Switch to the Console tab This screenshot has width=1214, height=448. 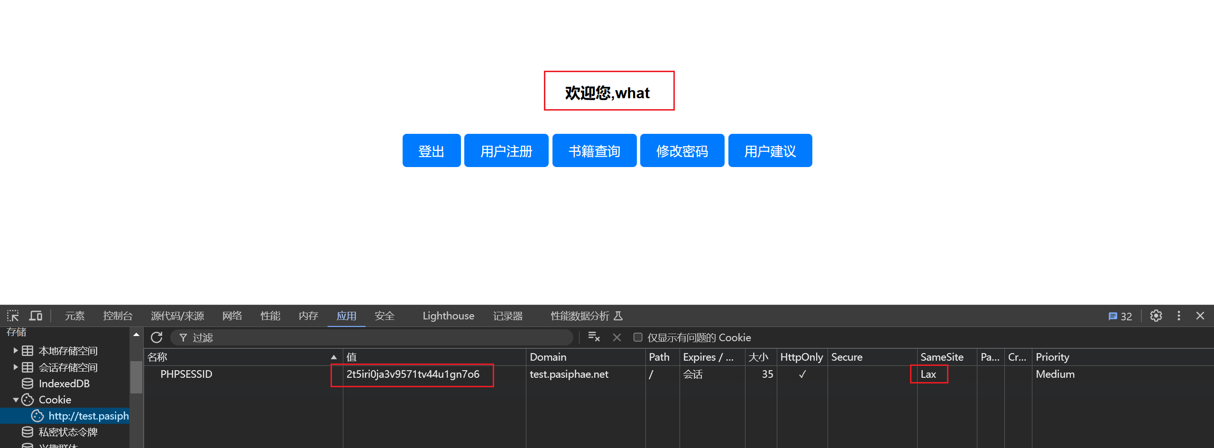[118, 316]
